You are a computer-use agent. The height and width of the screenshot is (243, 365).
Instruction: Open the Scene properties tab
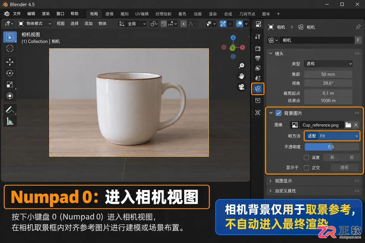[x=258, y=78]
